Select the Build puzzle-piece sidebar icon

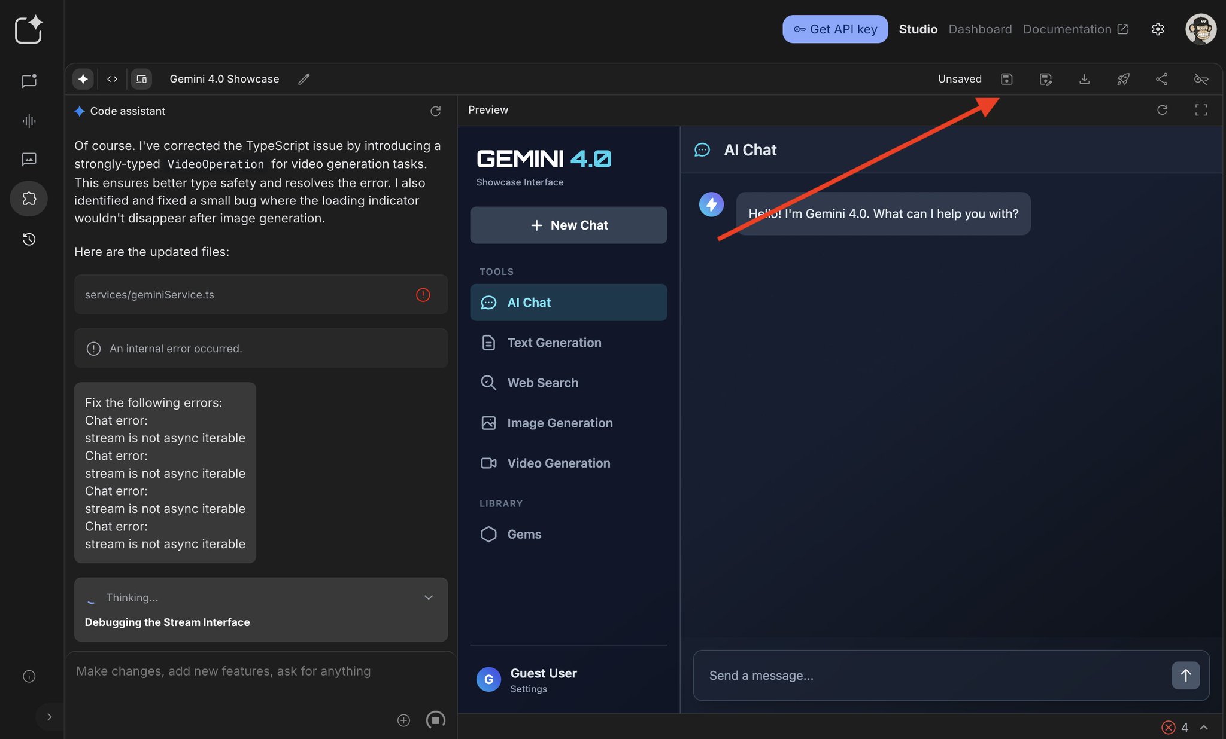coord(29,199)
